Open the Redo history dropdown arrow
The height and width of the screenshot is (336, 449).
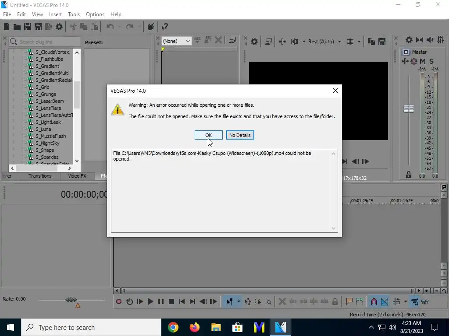(139, 27)
